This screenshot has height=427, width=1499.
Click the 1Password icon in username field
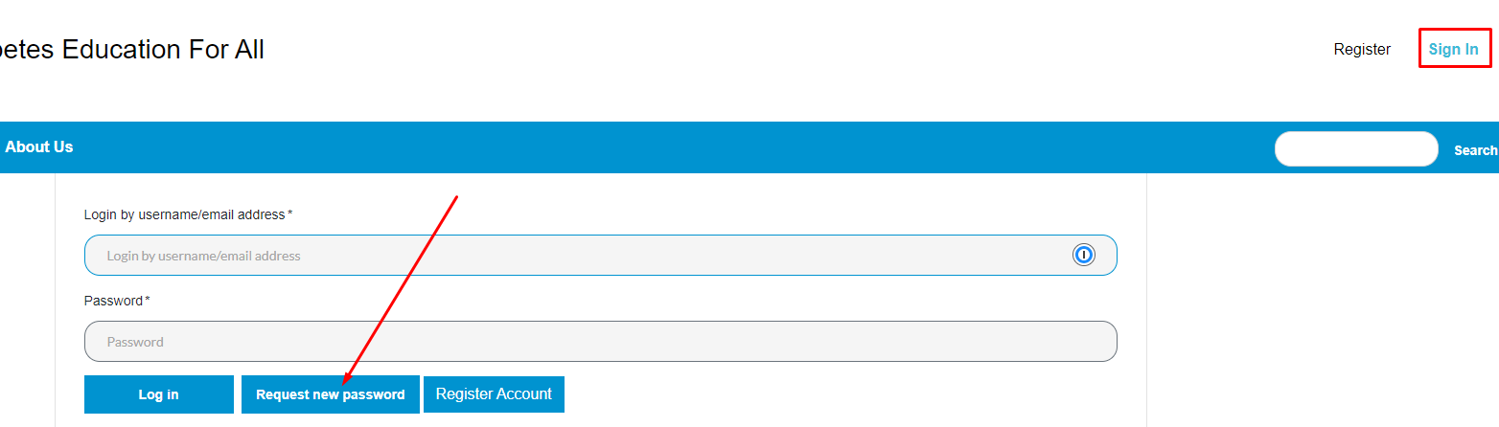click(1083, 255)
